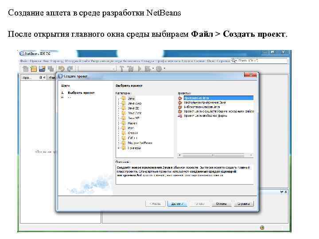Select the Модули NetBeans category
The image size is (319, 239).
click(x=140, y=143)
